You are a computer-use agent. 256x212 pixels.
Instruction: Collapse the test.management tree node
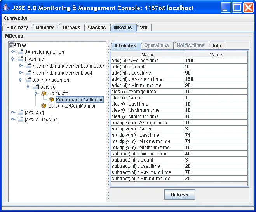20,80
